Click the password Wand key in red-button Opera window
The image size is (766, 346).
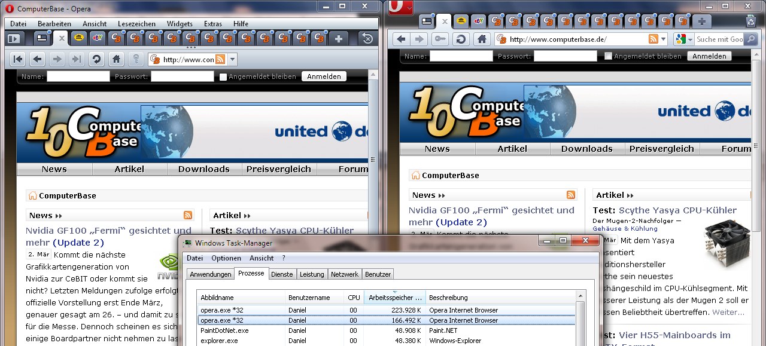click(x=440, y=39)
